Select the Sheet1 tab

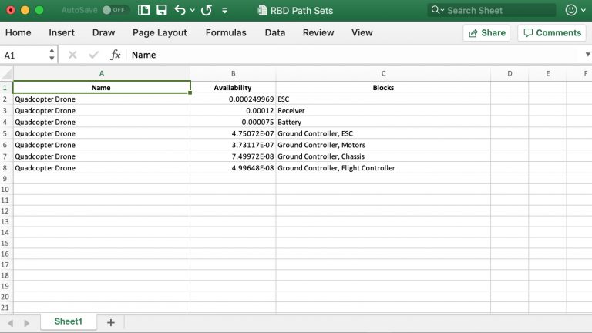(x=68, y=322)
